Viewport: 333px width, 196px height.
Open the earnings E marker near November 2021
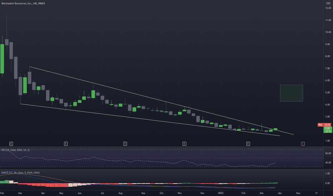pos(184,144)
